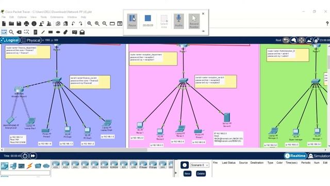Select the Connections lightning bolt category
Screen dimensions: 330x186
pos(29,166)
